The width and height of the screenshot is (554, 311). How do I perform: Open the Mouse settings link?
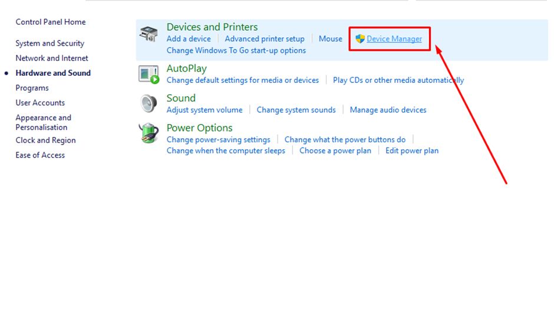pos(331,39)
